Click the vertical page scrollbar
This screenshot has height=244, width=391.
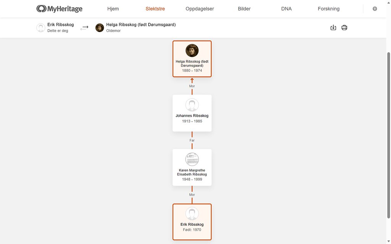tap(388, 136)
